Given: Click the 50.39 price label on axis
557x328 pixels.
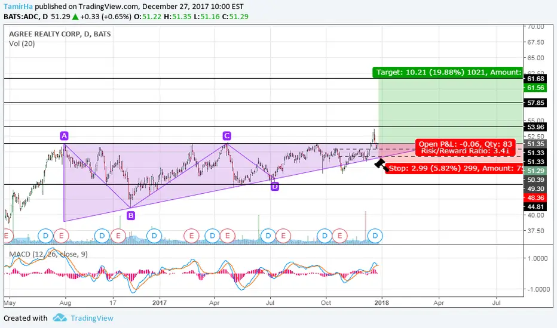Looking at the screenshot, I should tap(535, 180).
